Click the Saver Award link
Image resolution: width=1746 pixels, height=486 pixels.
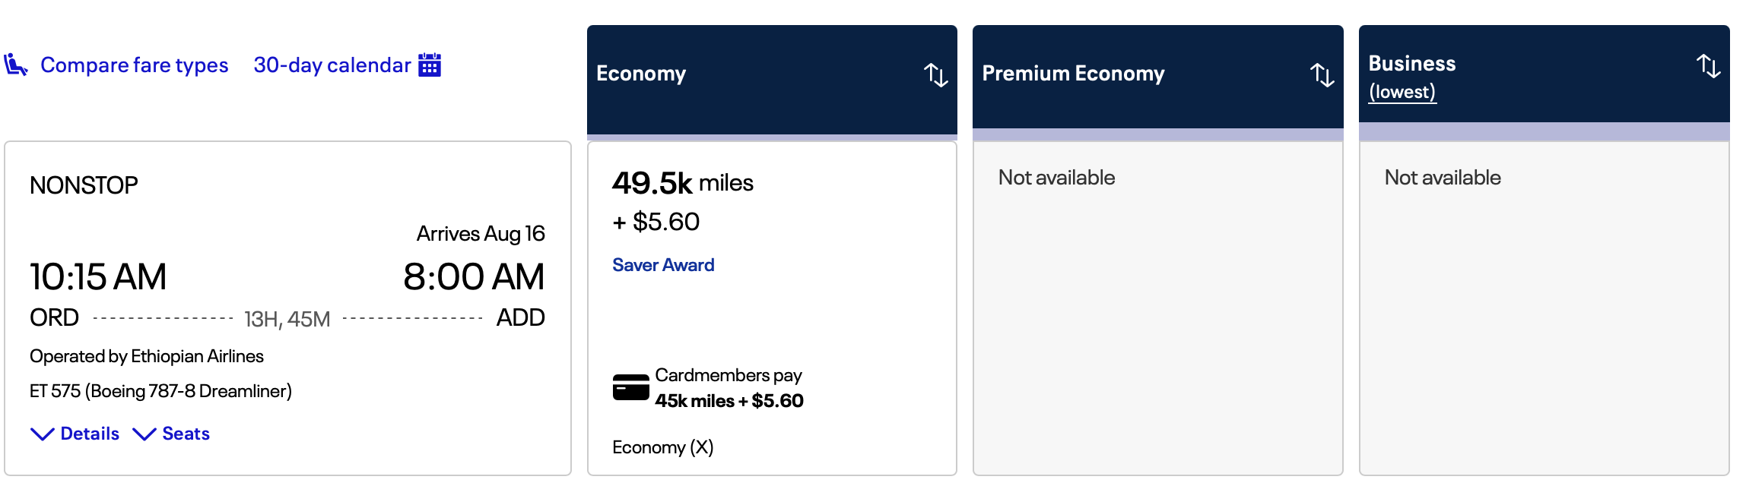[x=662, y=264]
